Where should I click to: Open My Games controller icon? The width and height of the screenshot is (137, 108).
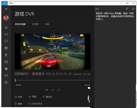tap(6, 34)
